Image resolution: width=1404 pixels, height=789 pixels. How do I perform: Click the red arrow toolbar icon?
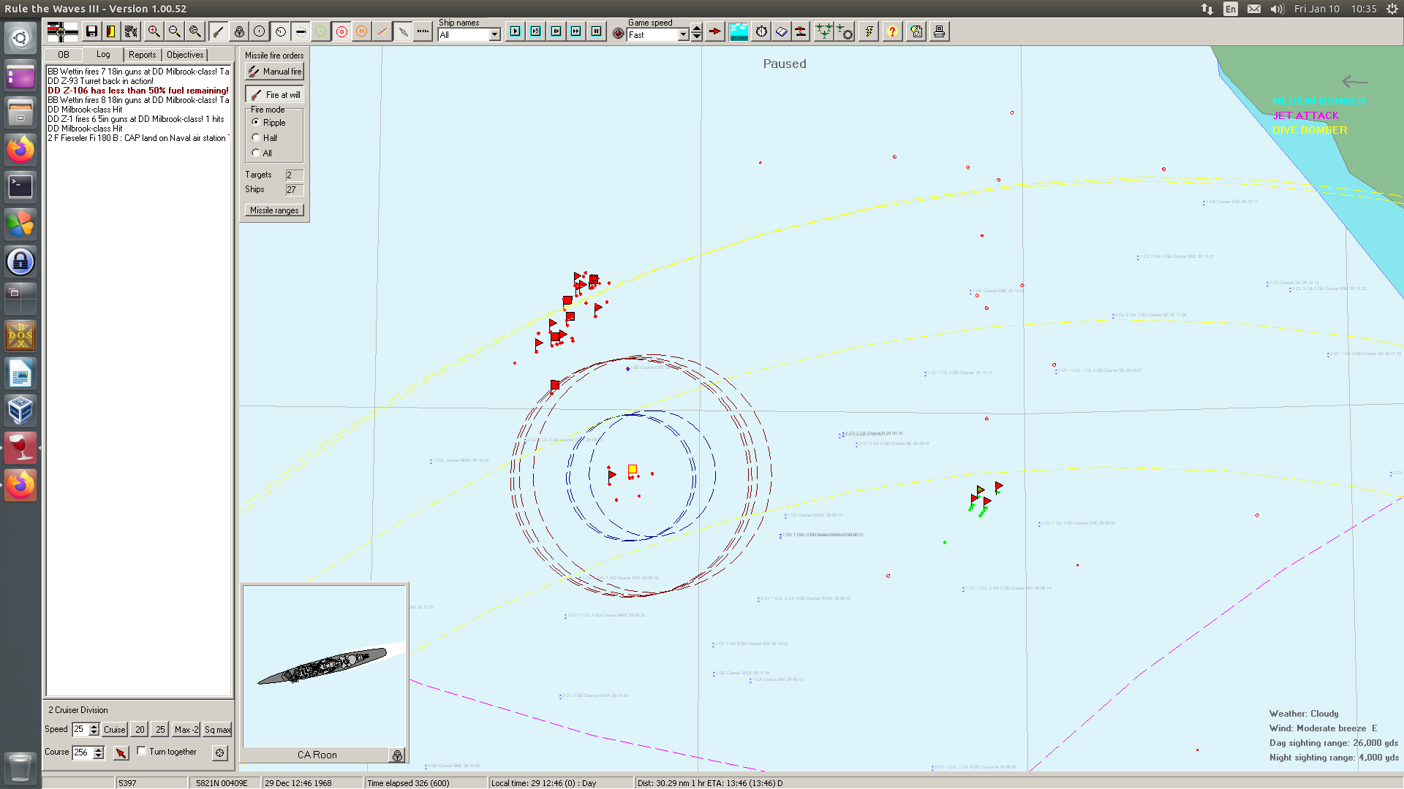(715, 31)
